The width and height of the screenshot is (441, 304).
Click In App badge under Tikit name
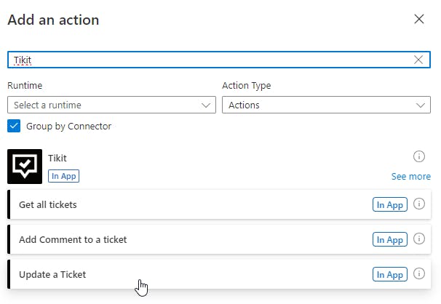point(64,175)
